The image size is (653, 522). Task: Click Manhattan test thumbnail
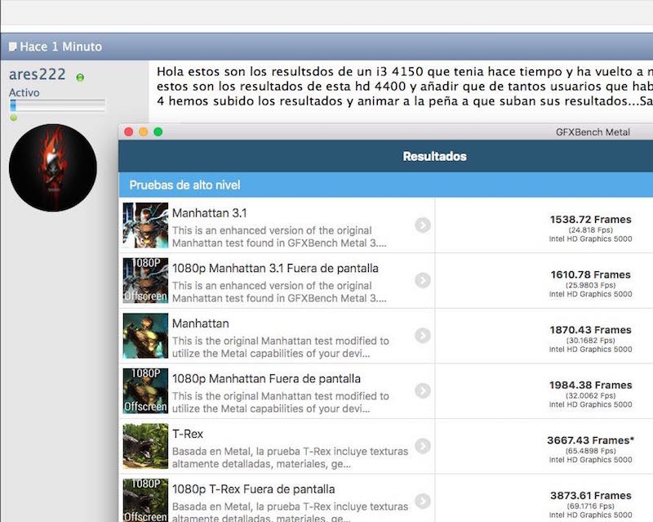[x=146, y=336]
